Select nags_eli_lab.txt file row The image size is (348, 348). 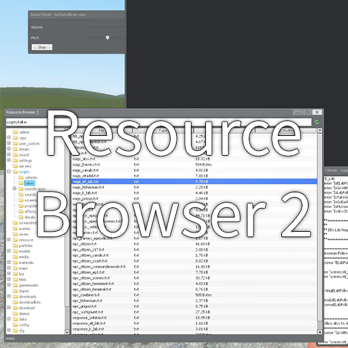194,181
